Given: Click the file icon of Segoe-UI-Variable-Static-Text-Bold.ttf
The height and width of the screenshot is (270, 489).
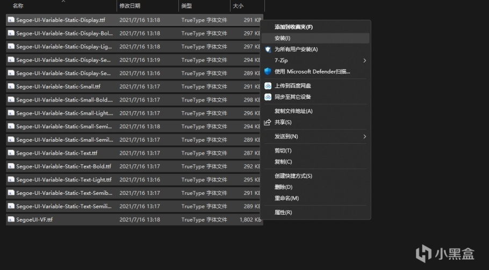Looking at the screenshot, I should pyautogui.click(x=11, y=166).
